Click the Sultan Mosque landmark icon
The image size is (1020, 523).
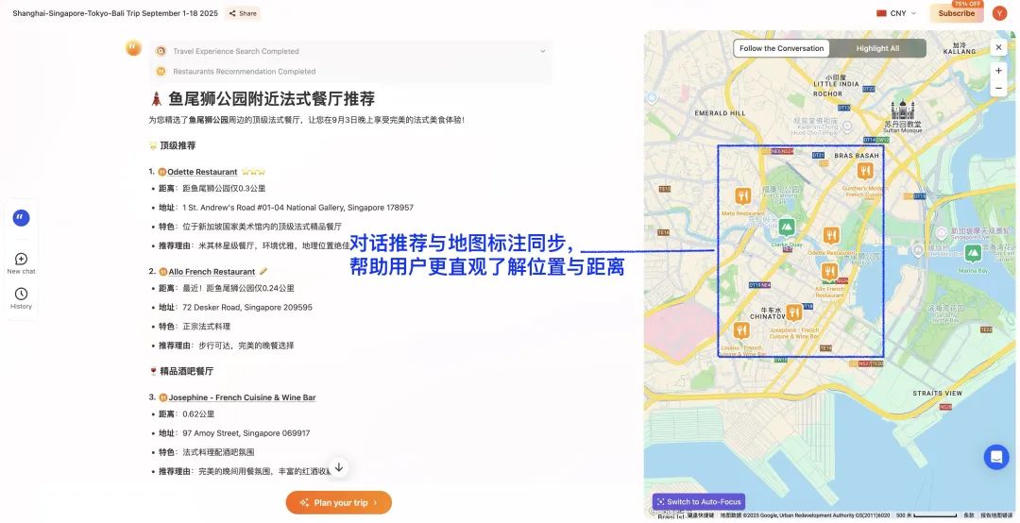tap(903, 110)
